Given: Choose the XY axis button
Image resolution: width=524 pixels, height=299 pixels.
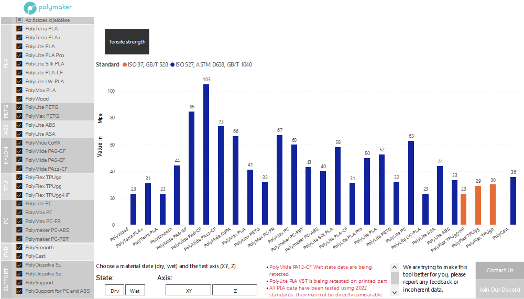Looking at the screenshot, I should coord(189,290).
